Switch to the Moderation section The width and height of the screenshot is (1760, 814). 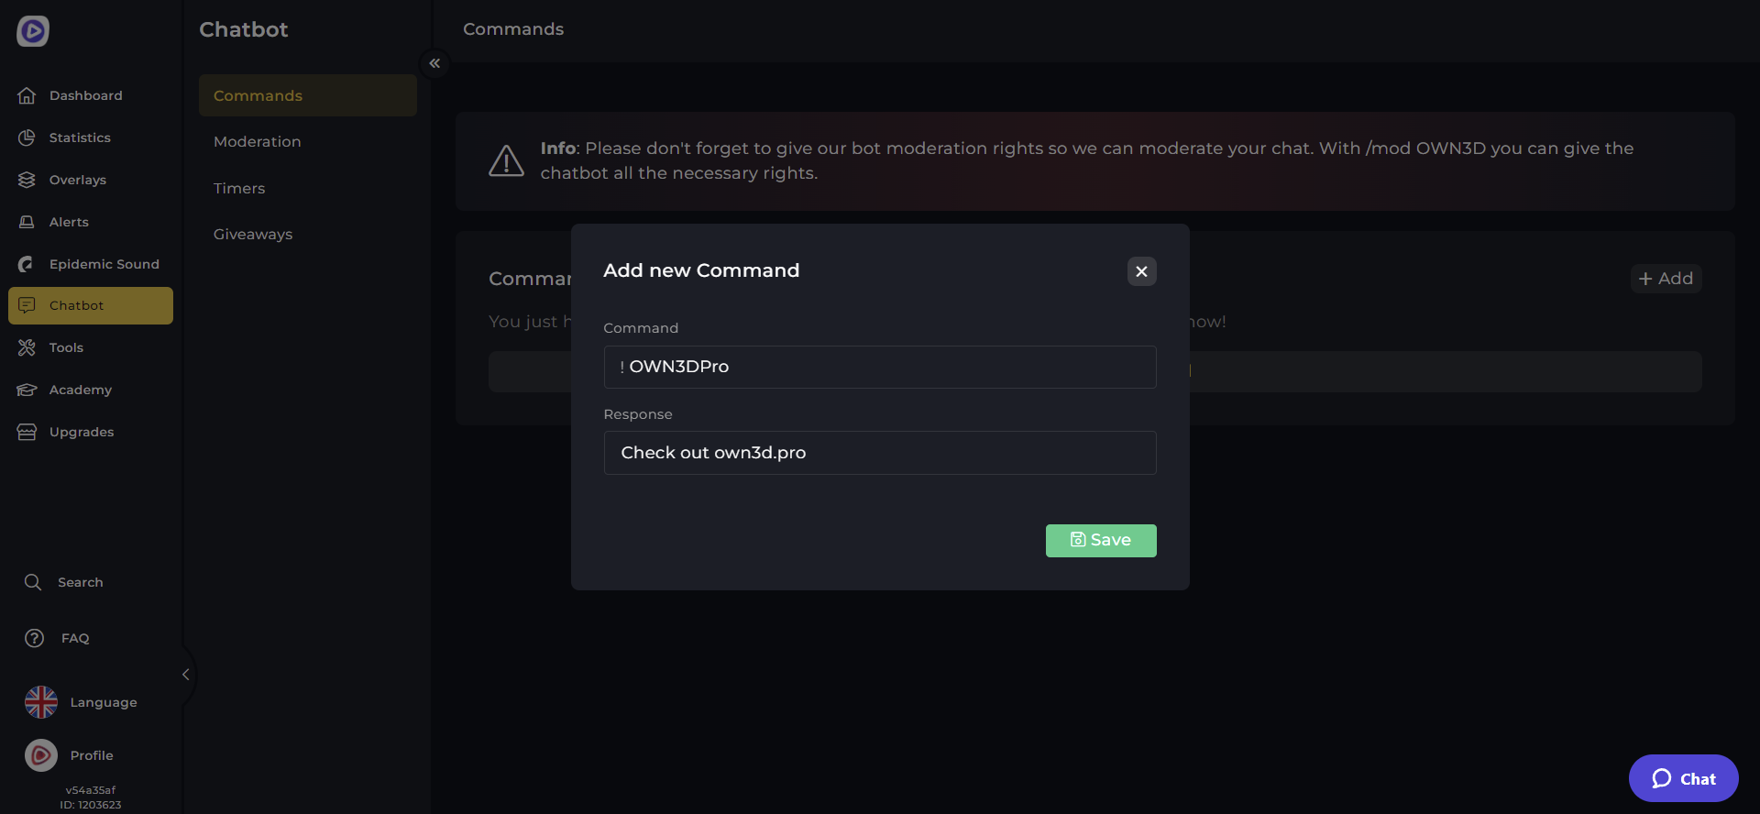pyautogui.click(x=257, y=141)
